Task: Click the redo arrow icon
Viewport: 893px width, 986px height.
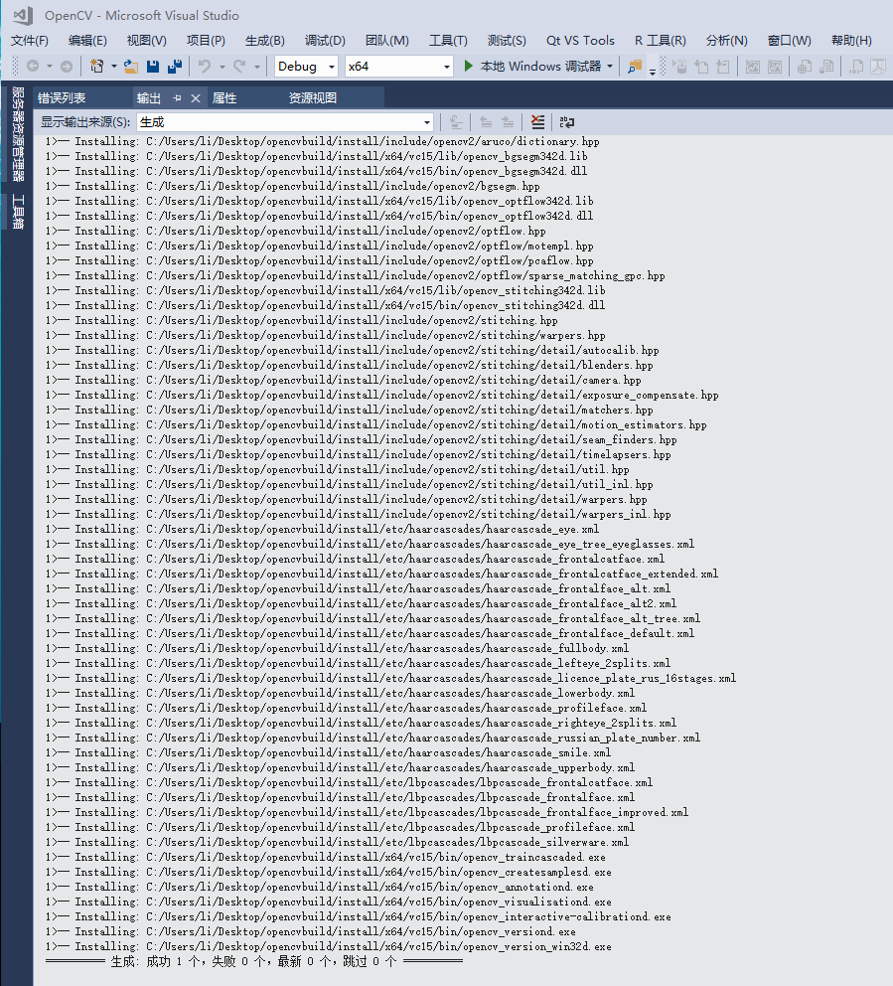Action: click(239, 66)
